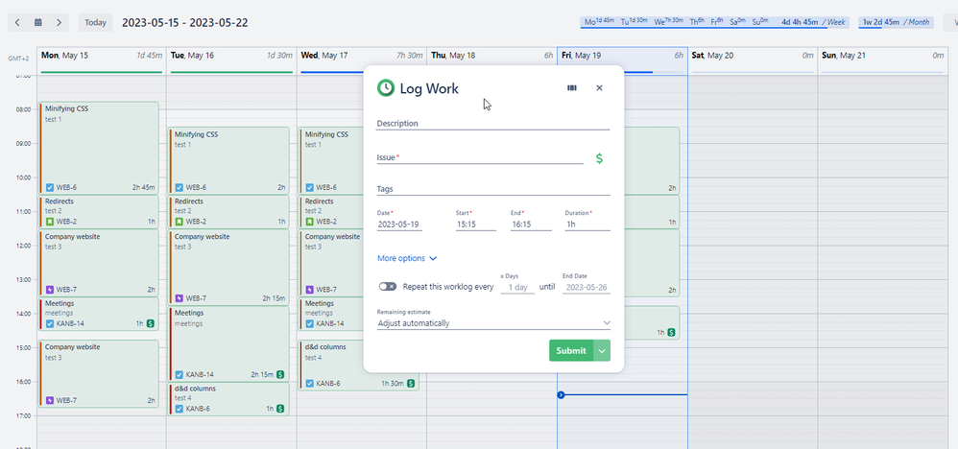Click Wednesday WEB-6 task icon
958x449 pixels.
(x=310, y=187)
